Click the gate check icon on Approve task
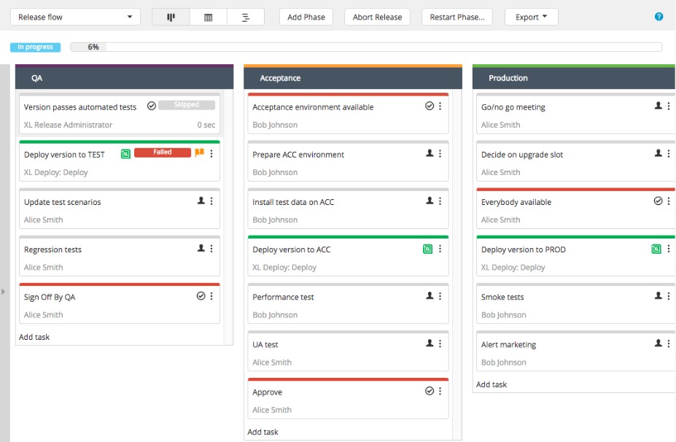676x442 pixels. [430, 392]
